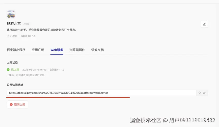This screenshot has height=127, width=219.
Task: Click the green 已上架 status checkmark
Action: click(8, 70)
